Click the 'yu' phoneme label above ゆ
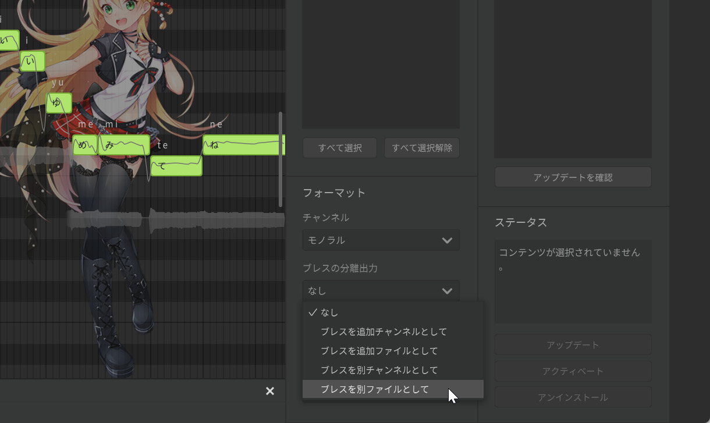The height and width of the screenshot is (423, 710). coord(58,83)
